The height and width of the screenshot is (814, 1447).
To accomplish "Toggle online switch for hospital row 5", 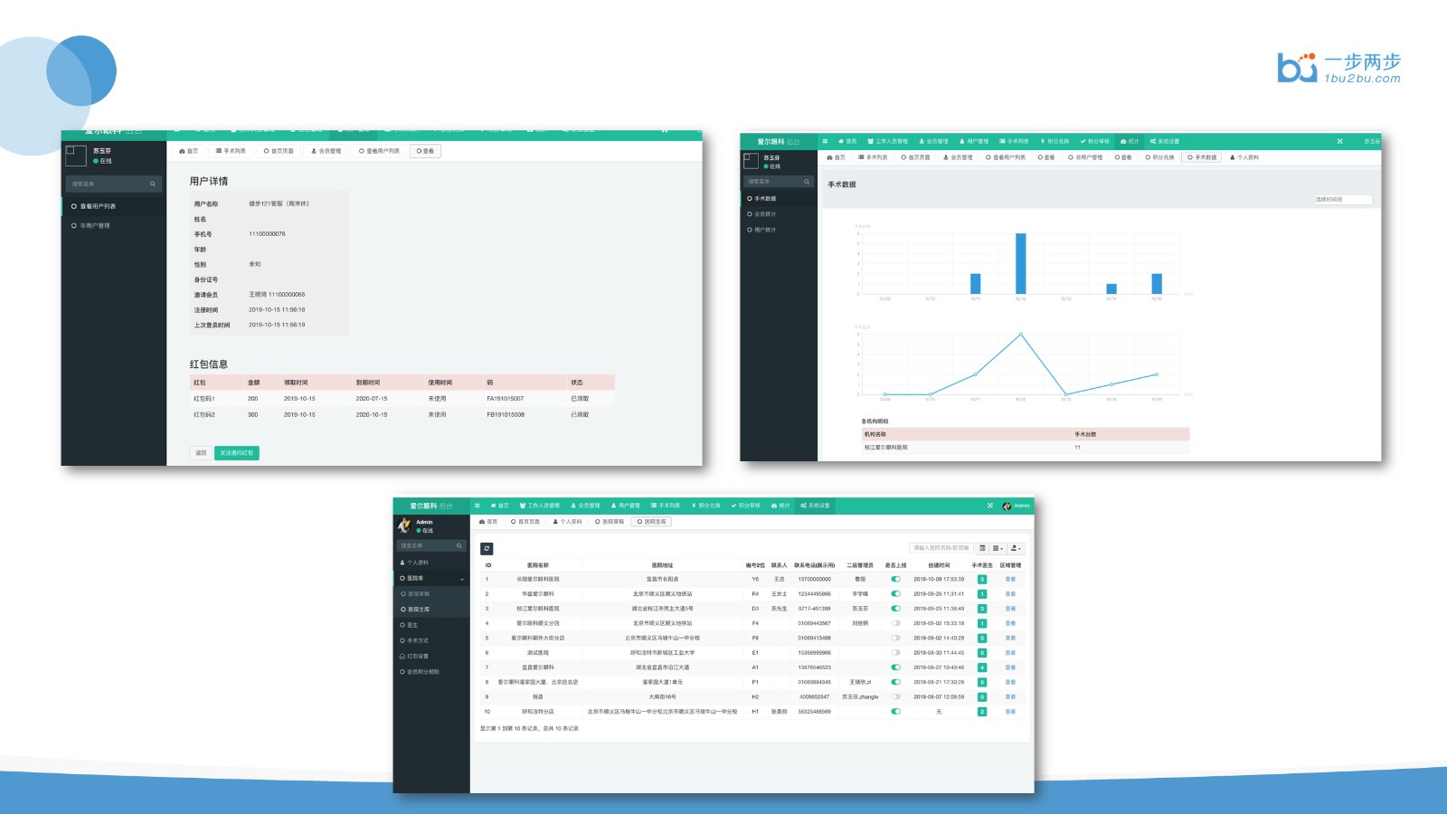I will click(x=895, y=638).
